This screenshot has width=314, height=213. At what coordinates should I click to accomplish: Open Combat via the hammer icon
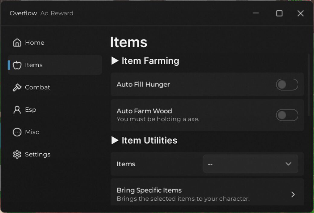click(17, 87)
